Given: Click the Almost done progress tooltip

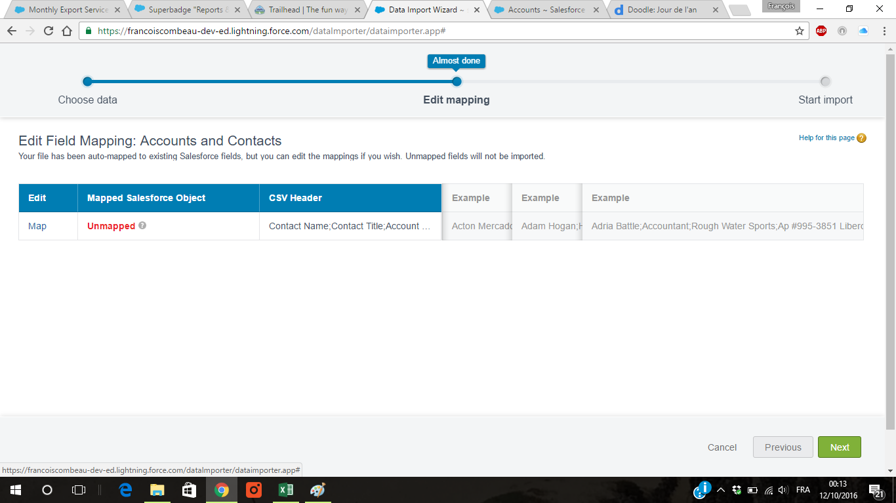Looking at the screenshot, I should pyautogui.click(x=457, y=61).
